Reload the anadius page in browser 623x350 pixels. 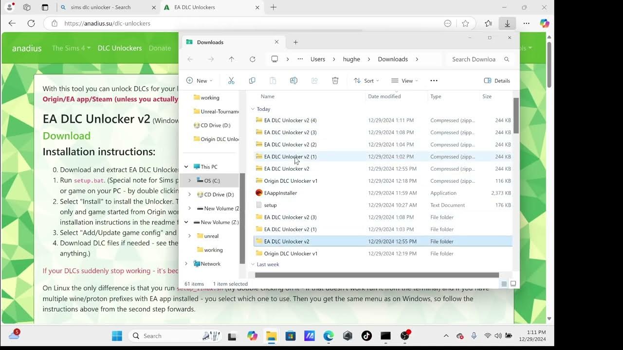click(x=31, y=23)
